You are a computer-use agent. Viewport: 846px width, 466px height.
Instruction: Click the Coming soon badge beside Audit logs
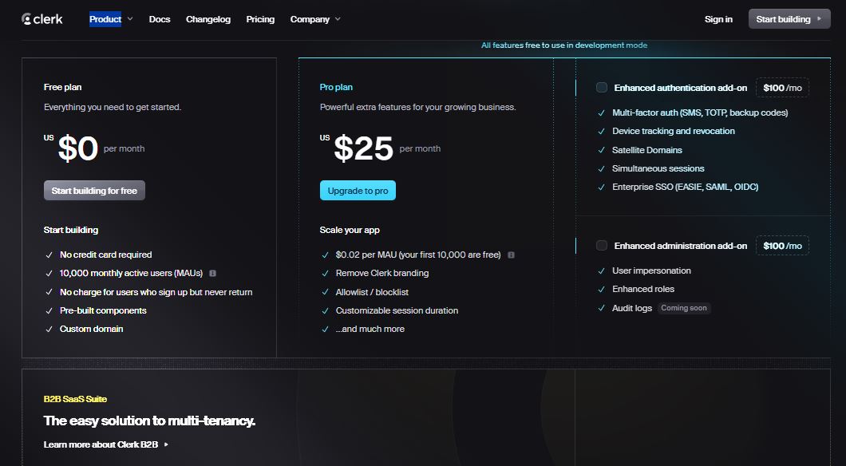(x=684, y=307)
